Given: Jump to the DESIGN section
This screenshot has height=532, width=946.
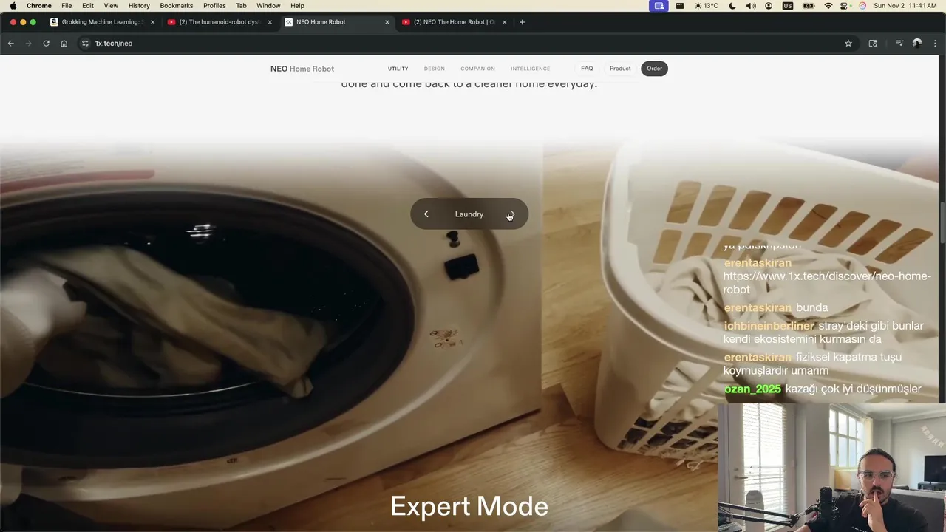Looking at the screenshot, I should click(x=435, y=69).
